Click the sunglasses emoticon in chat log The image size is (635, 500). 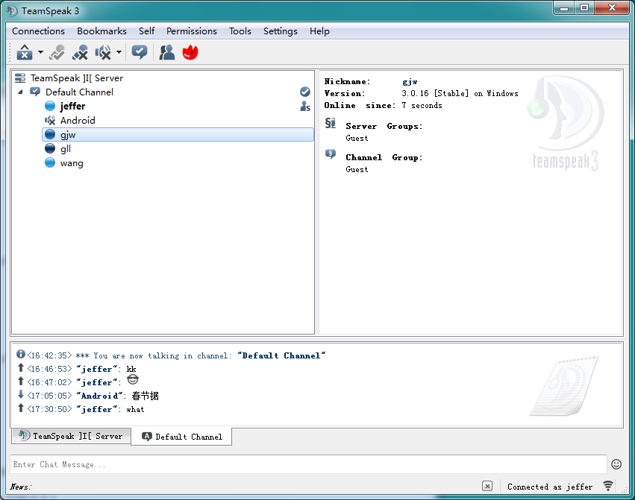133,379
